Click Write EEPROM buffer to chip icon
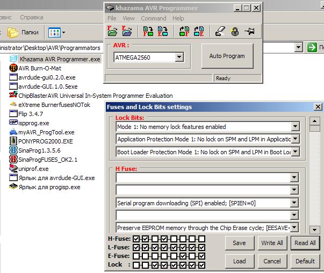This screenshot has height=273, width=324. click(163, 31)
